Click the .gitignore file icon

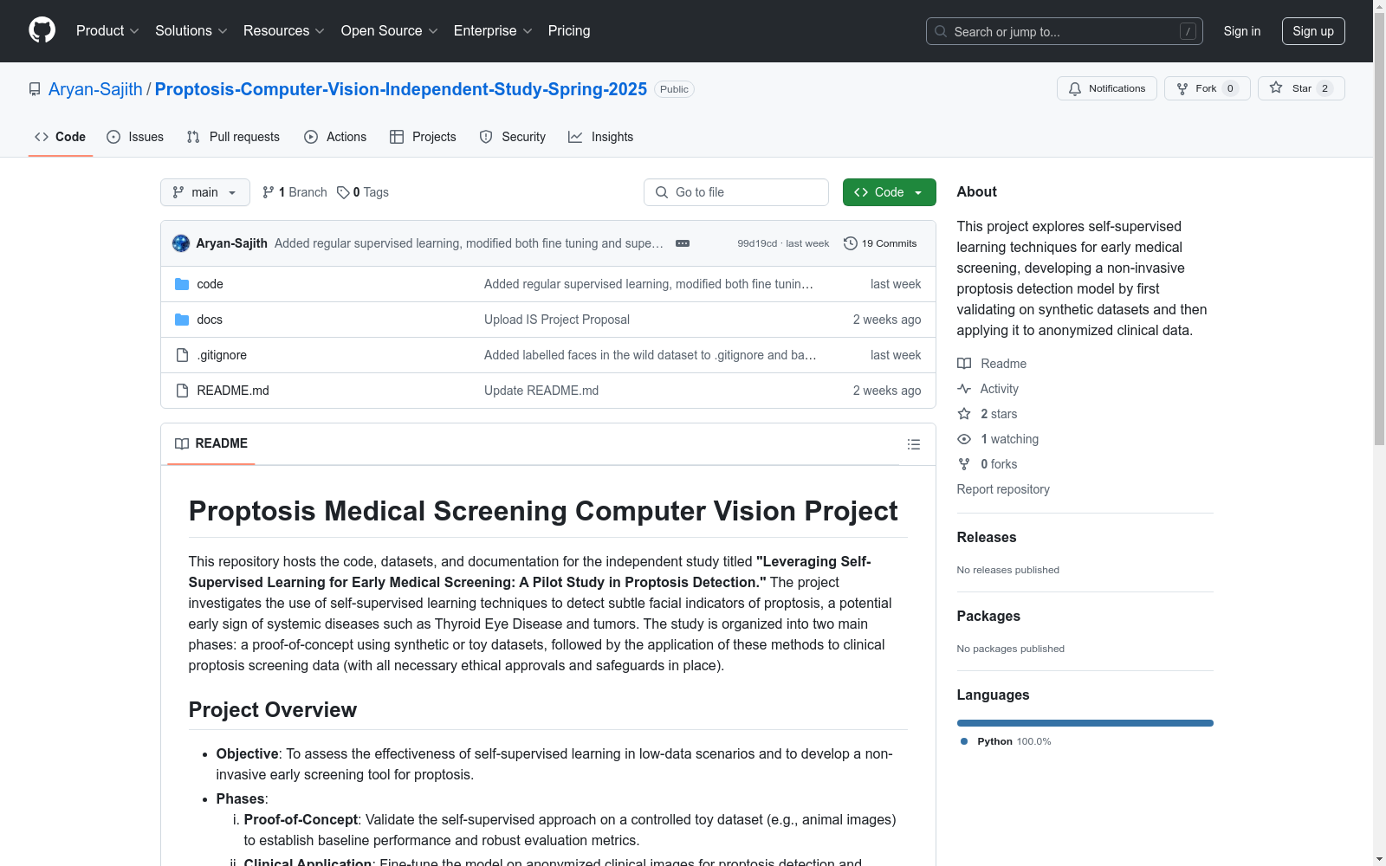[182, 355]
